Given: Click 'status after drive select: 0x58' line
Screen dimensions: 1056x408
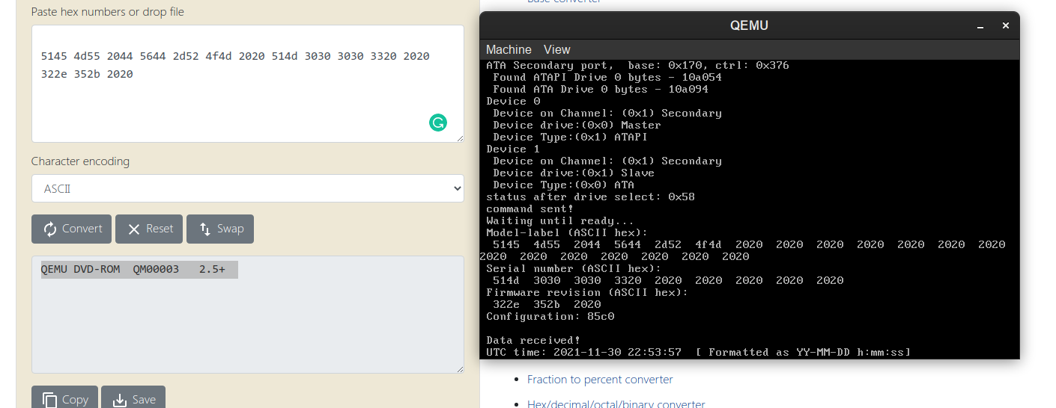Looking at the screenshot, I should click(x=591, y=197).
